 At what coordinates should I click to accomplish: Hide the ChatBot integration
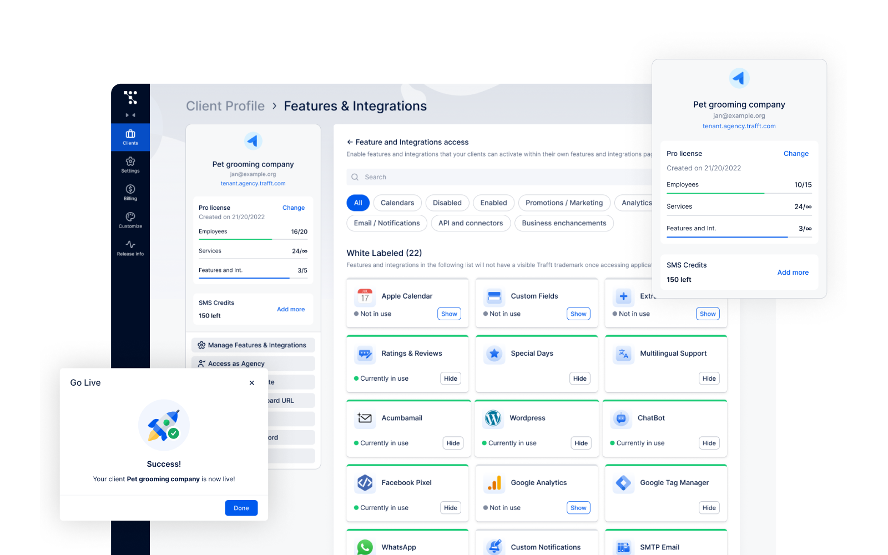(x=709, y=443)
